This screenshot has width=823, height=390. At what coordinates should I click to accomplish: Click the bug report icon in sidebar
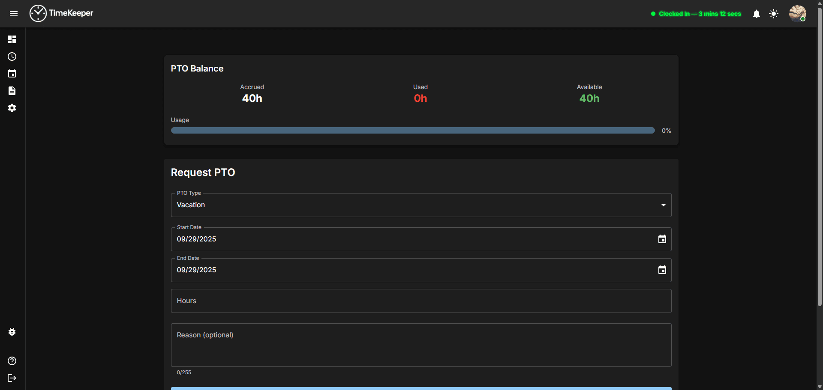pyautogui.click(x=12, y=332)
